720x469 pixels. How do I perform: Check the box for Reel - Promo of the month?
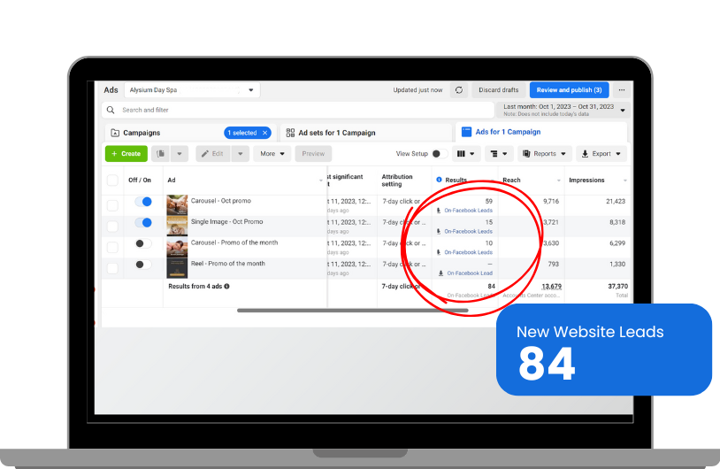[112, 268]
